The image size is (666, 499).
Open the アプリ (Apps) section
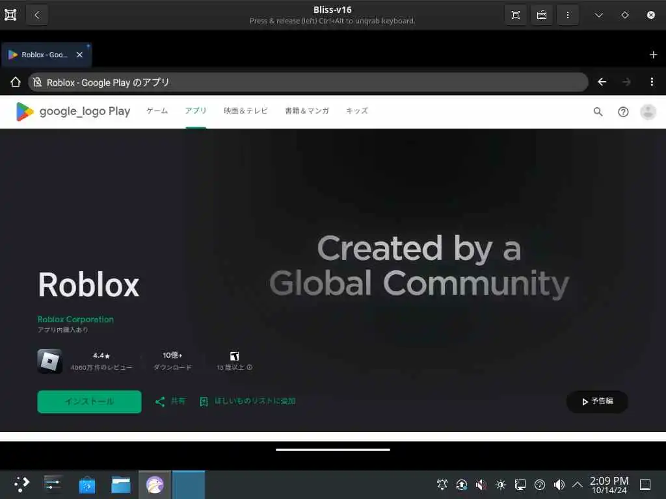coord(196,110)
